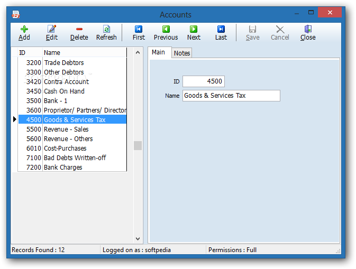The height and width of the screenshot is (269, 356).
Task: Click the Permissions : Full status entry
Action: point(233,250)
